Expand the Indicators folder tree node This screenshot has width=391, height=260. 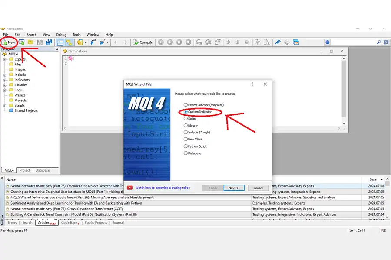click(x=5, y=80)
